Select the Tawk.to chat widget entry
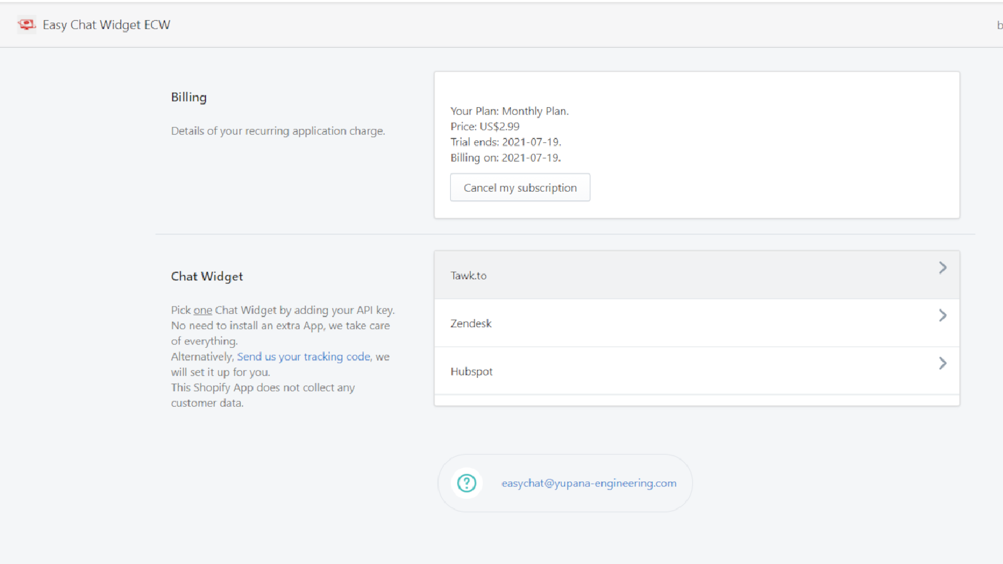Image resolution: width=1003 pixels, height=564 pixels. point(468,274)
